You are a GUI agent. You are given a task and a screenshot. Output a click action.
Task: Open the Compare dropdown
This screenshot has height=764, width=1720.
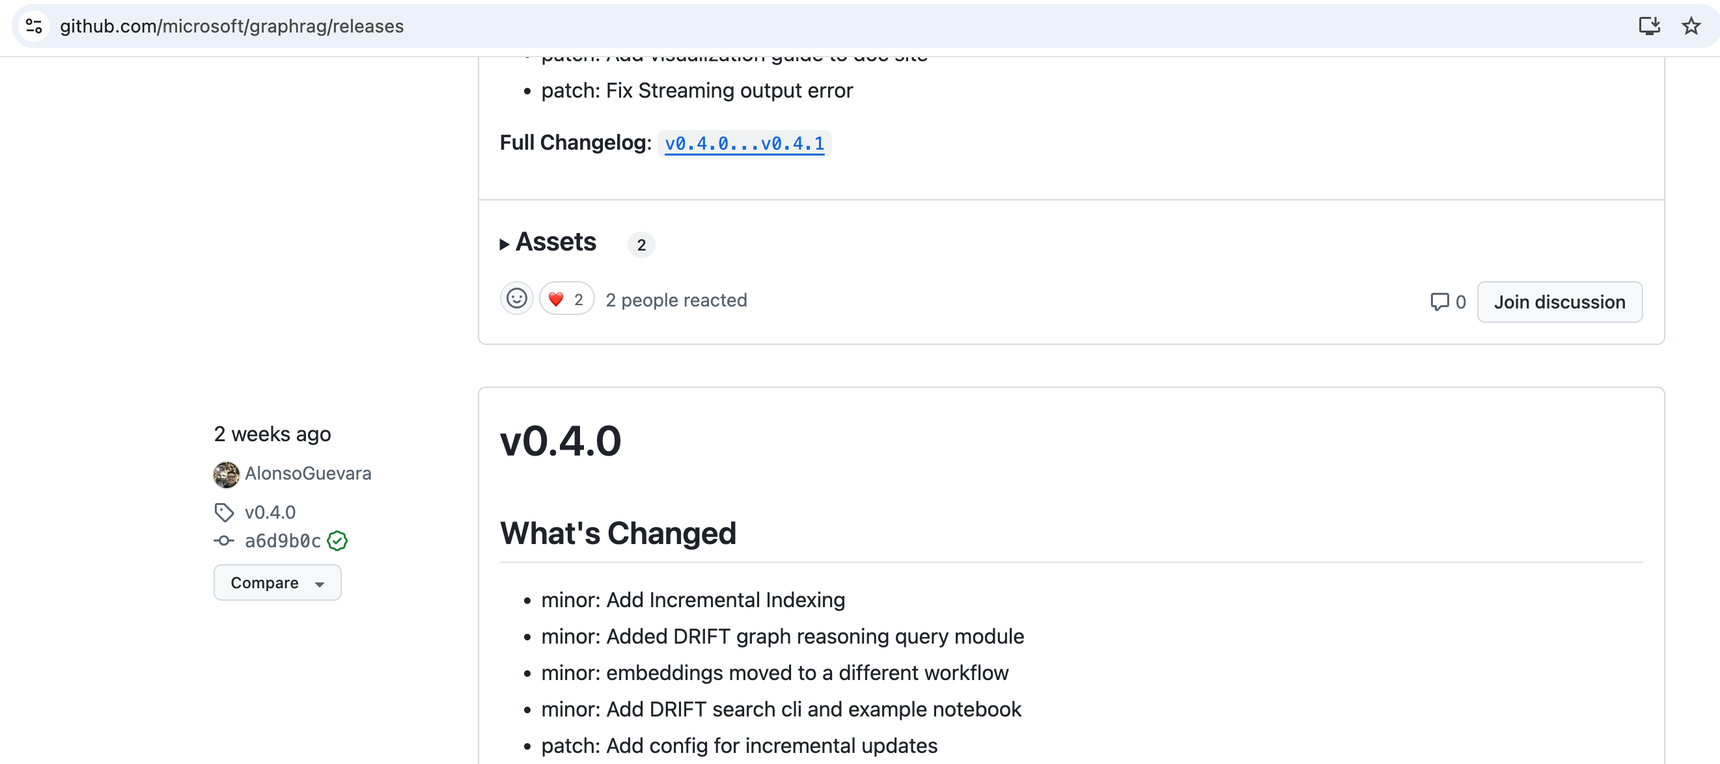(x=277, y=582)
